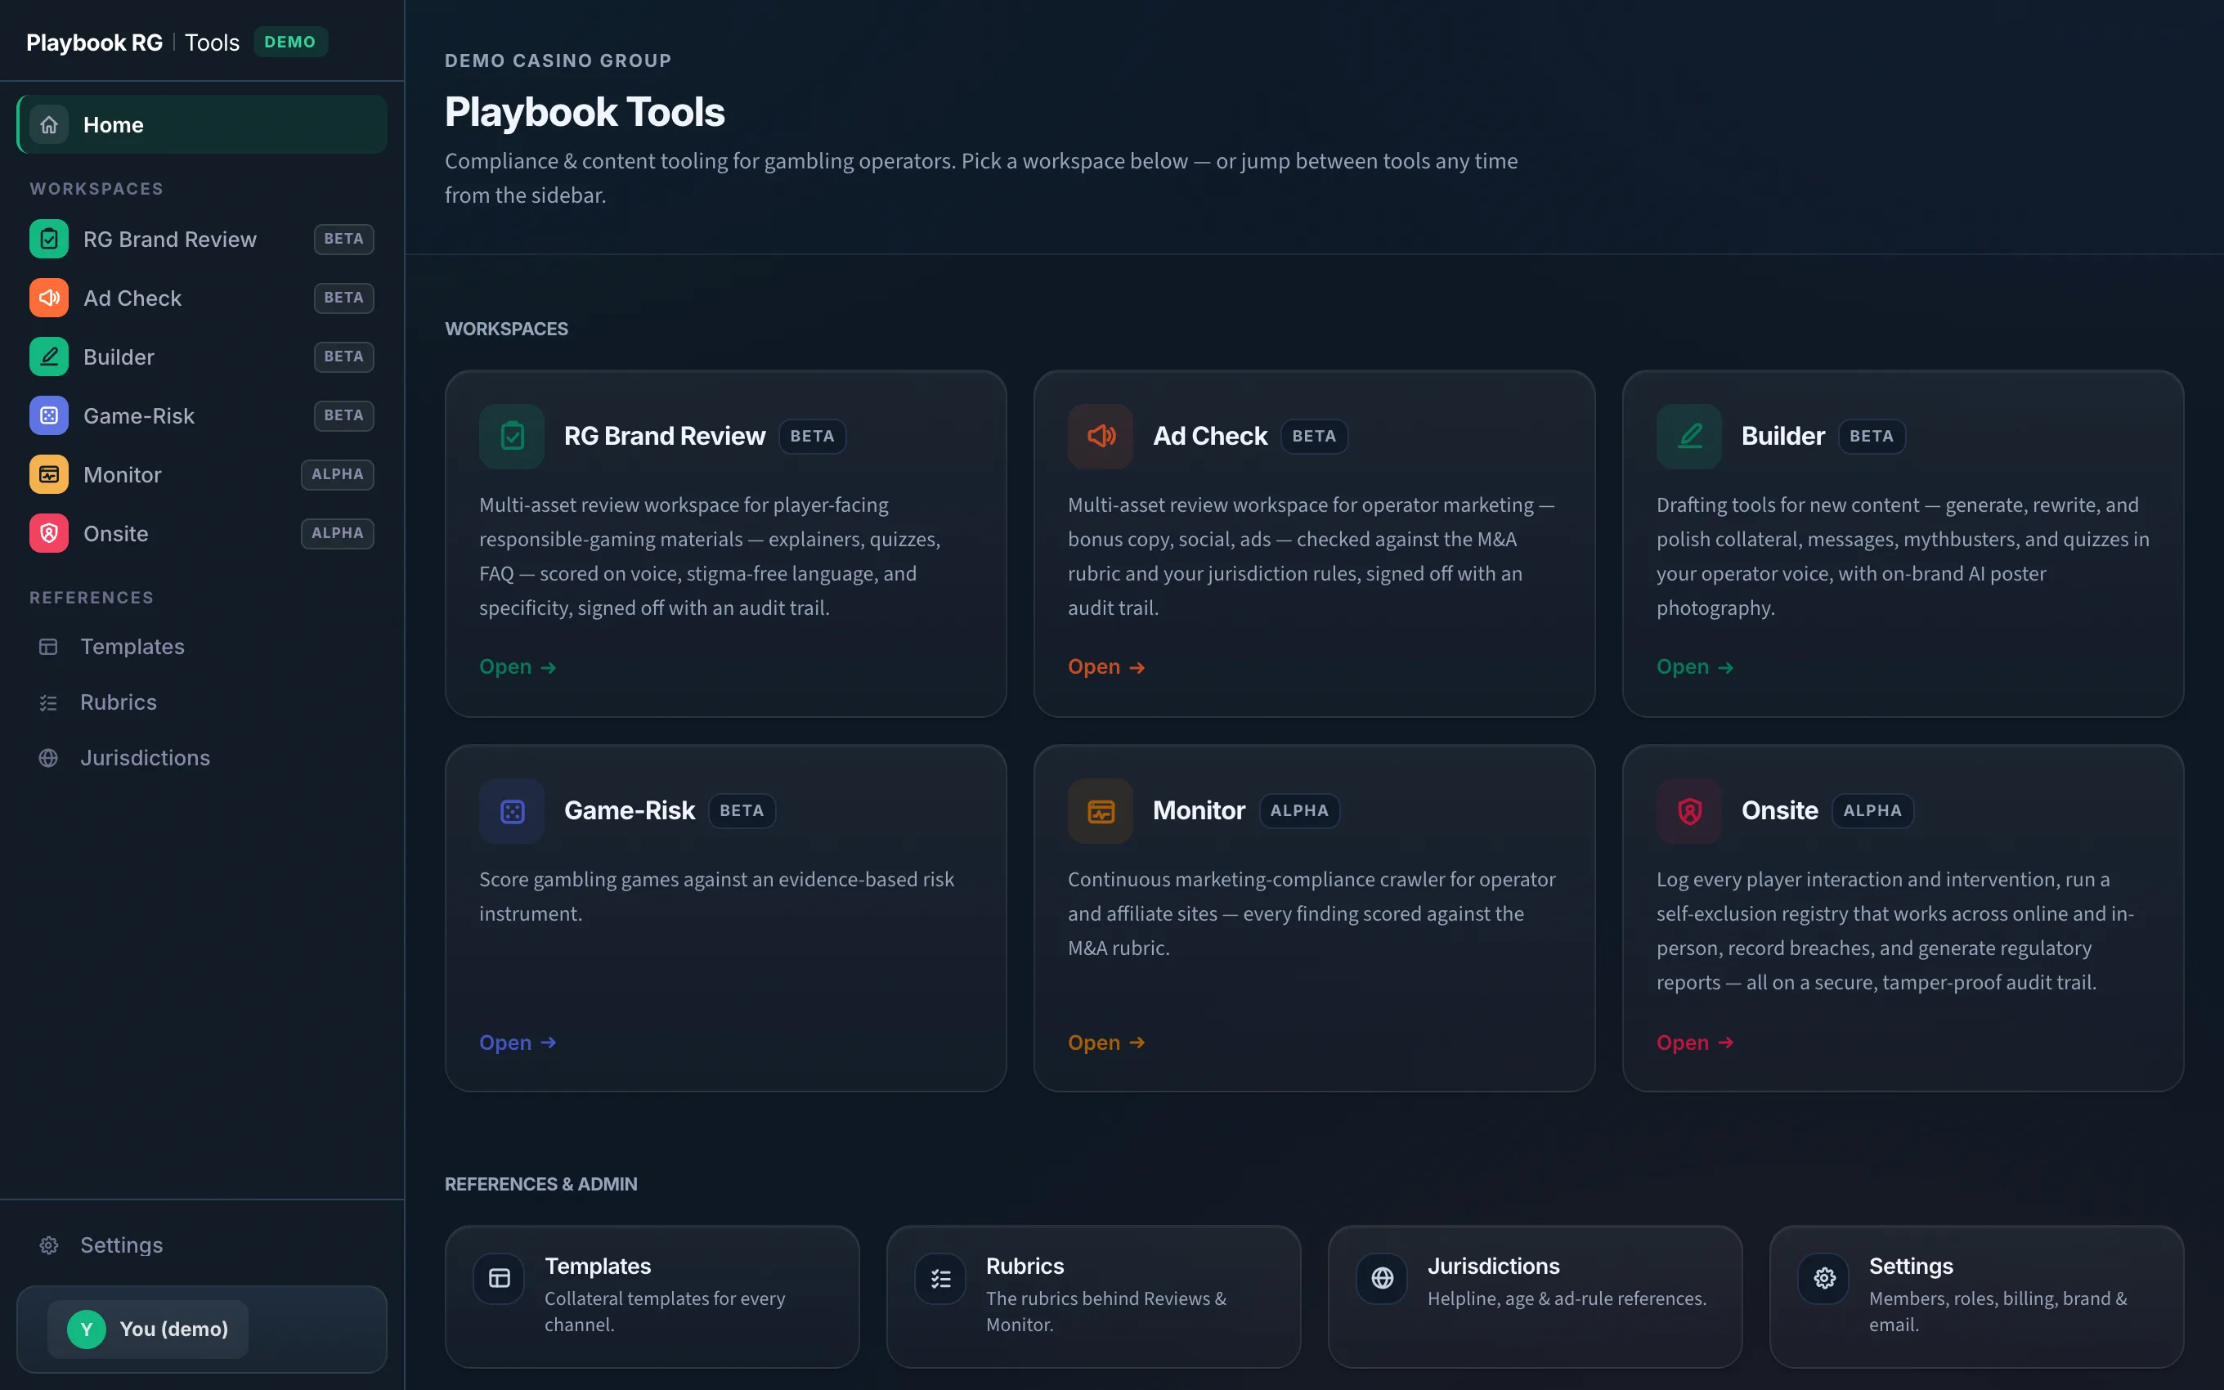Viewport: 2224px width, 1390px height.
Task: Open Settings label in the sidebar footer
Action: (121, 1245)
